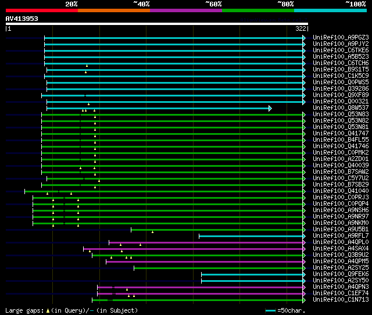Click UniRef100_C5Y7U2 label
Viewport: 372px width, 315px height.
click(x=341, y=178)
